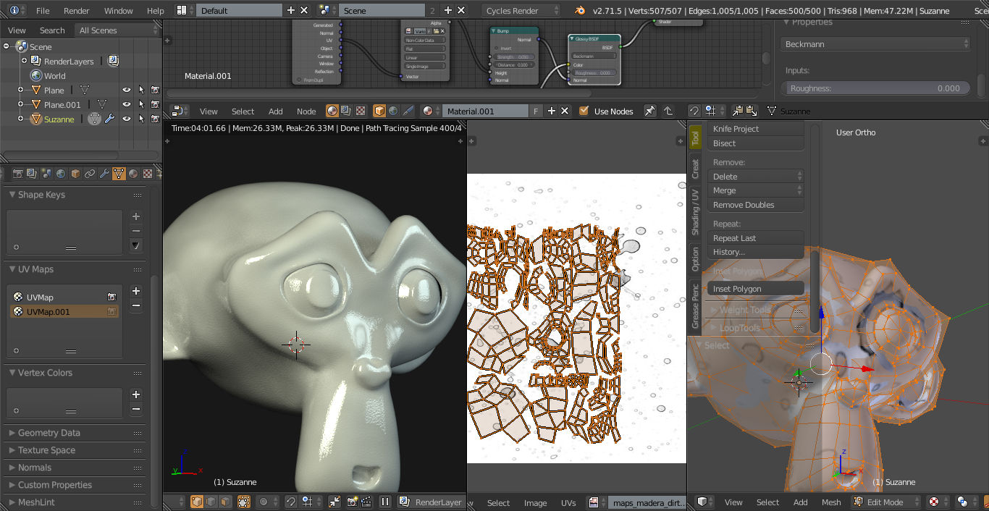
Task: Open the Constraints properties tab (chain icon)
Action: click(x=90, y=174)
